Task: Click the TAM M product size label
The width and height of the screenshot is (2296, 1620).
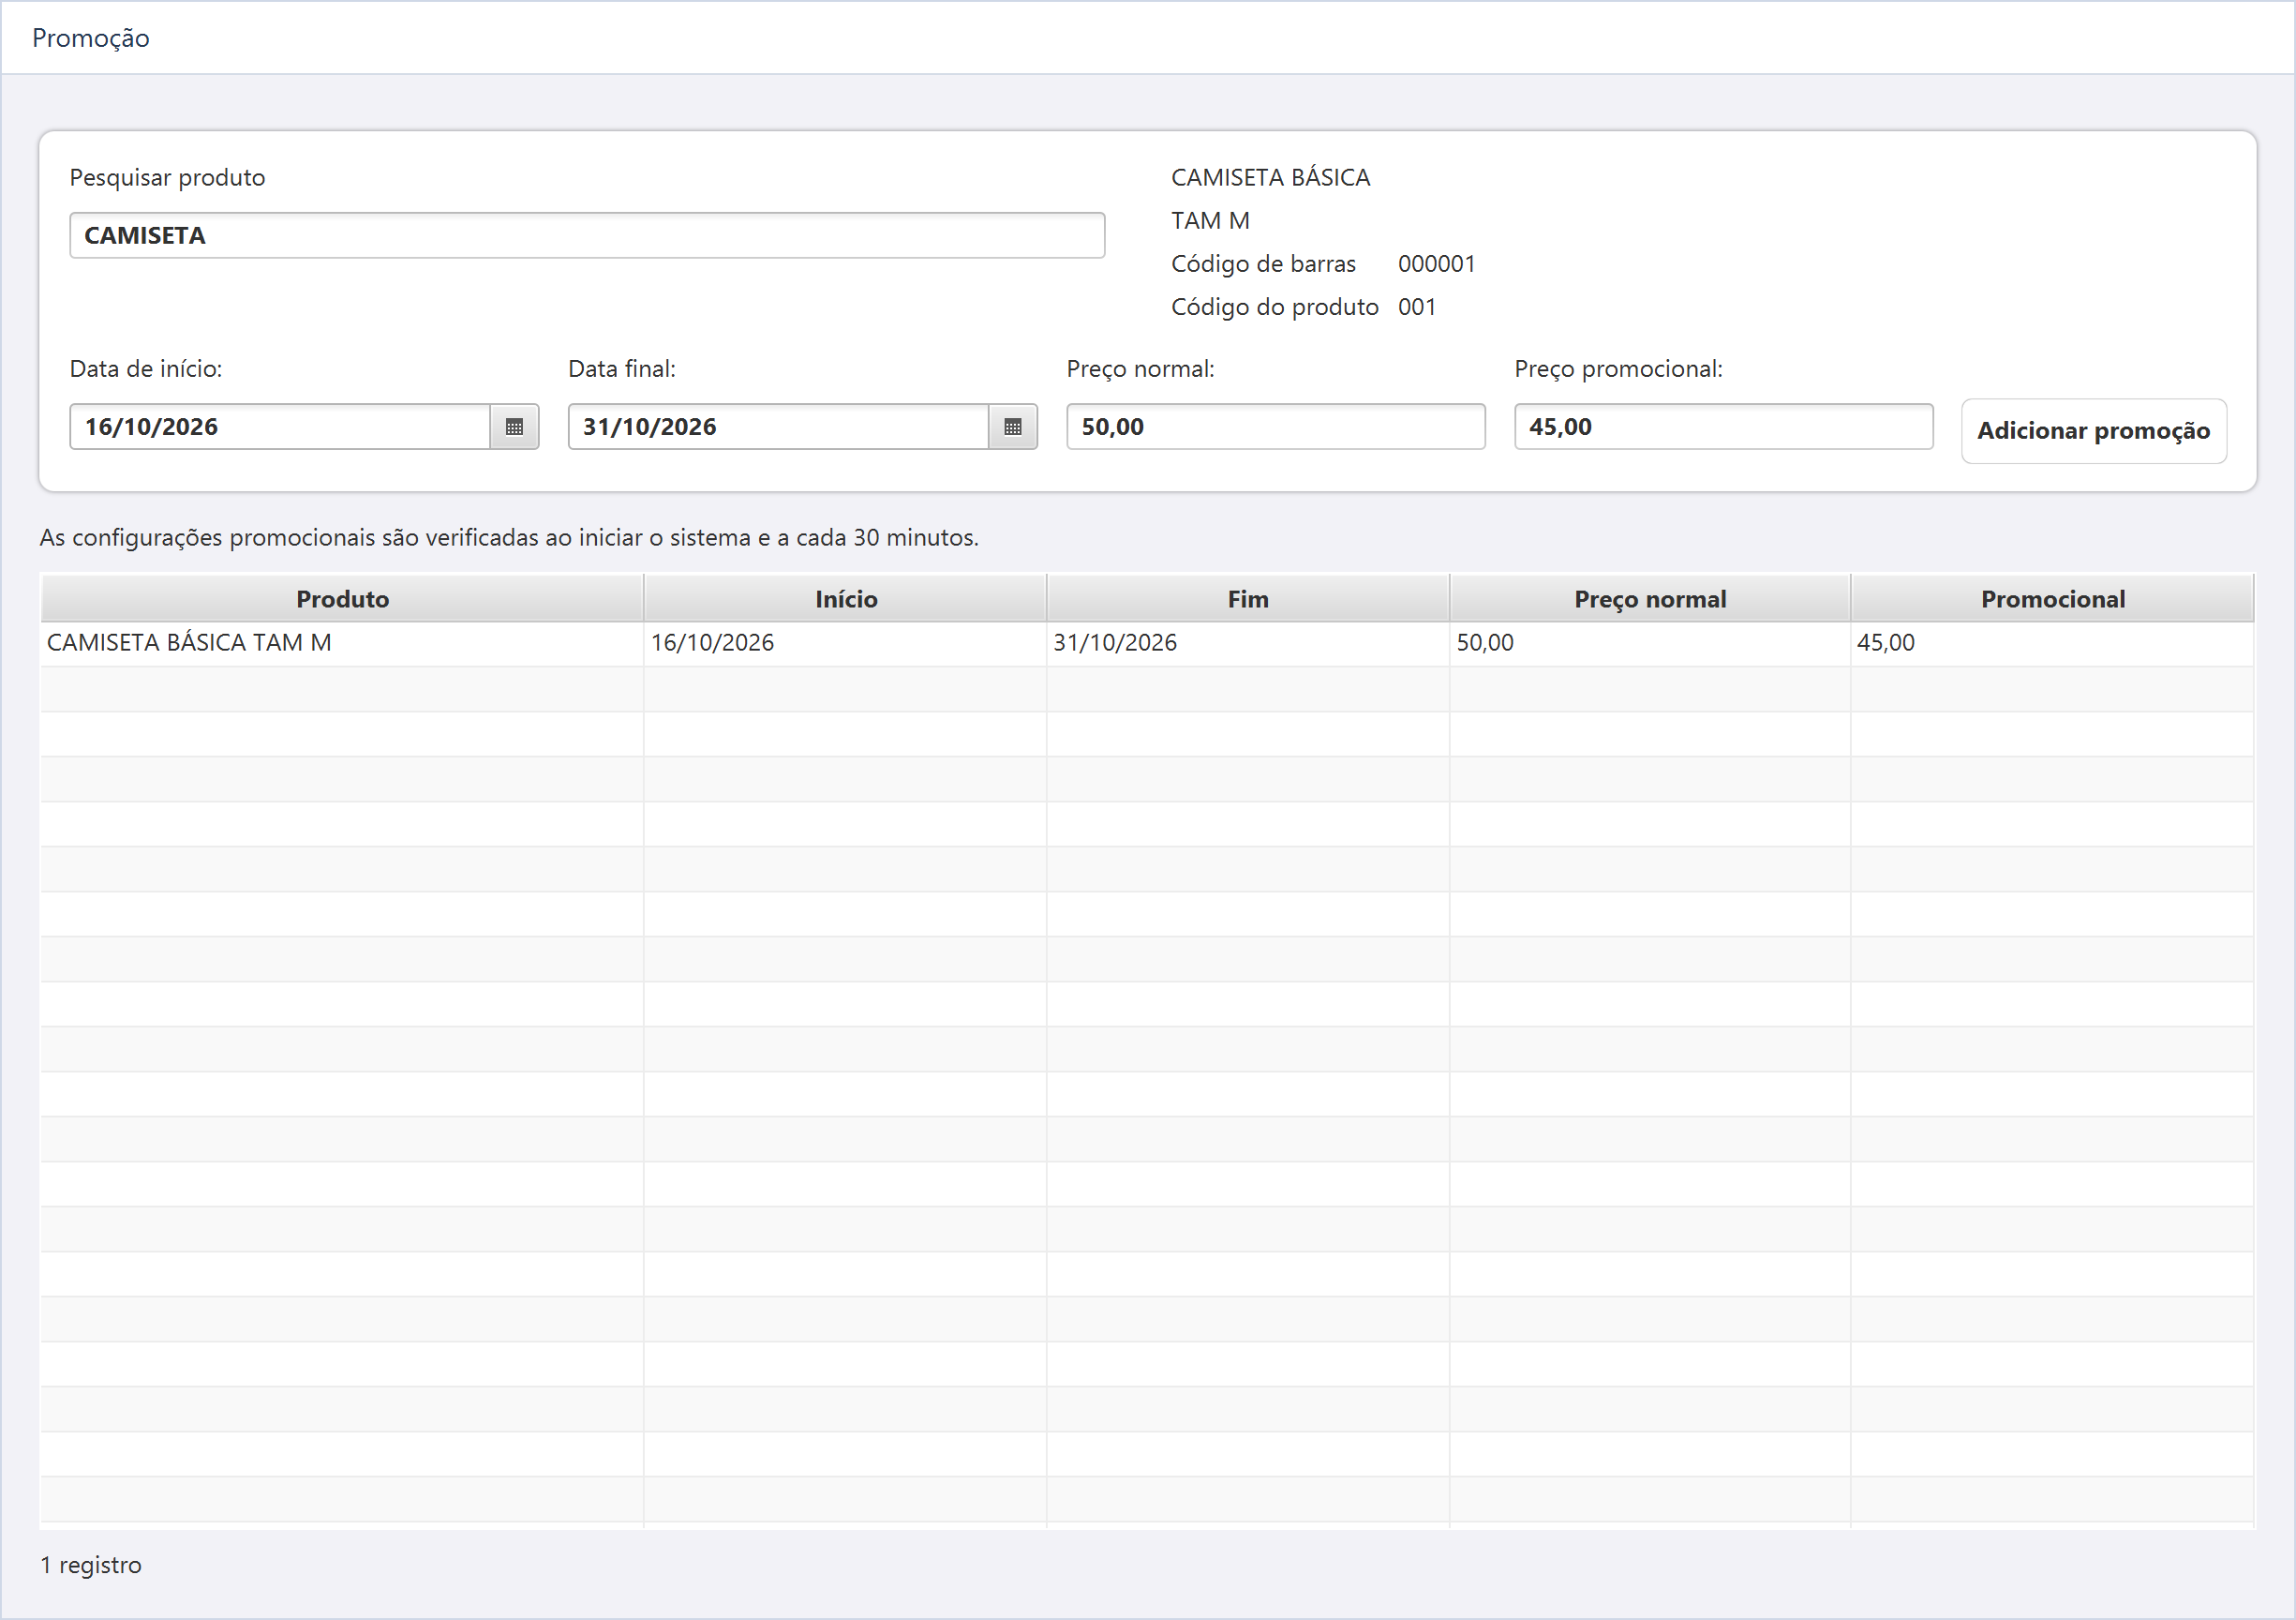Action: [1210, 221]
